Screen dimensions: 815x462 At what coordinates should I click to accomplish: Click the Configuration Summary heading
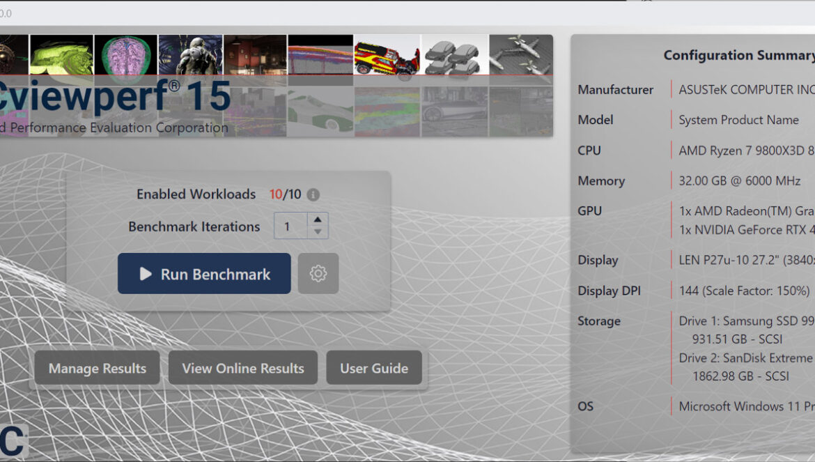tap(739, 55)
